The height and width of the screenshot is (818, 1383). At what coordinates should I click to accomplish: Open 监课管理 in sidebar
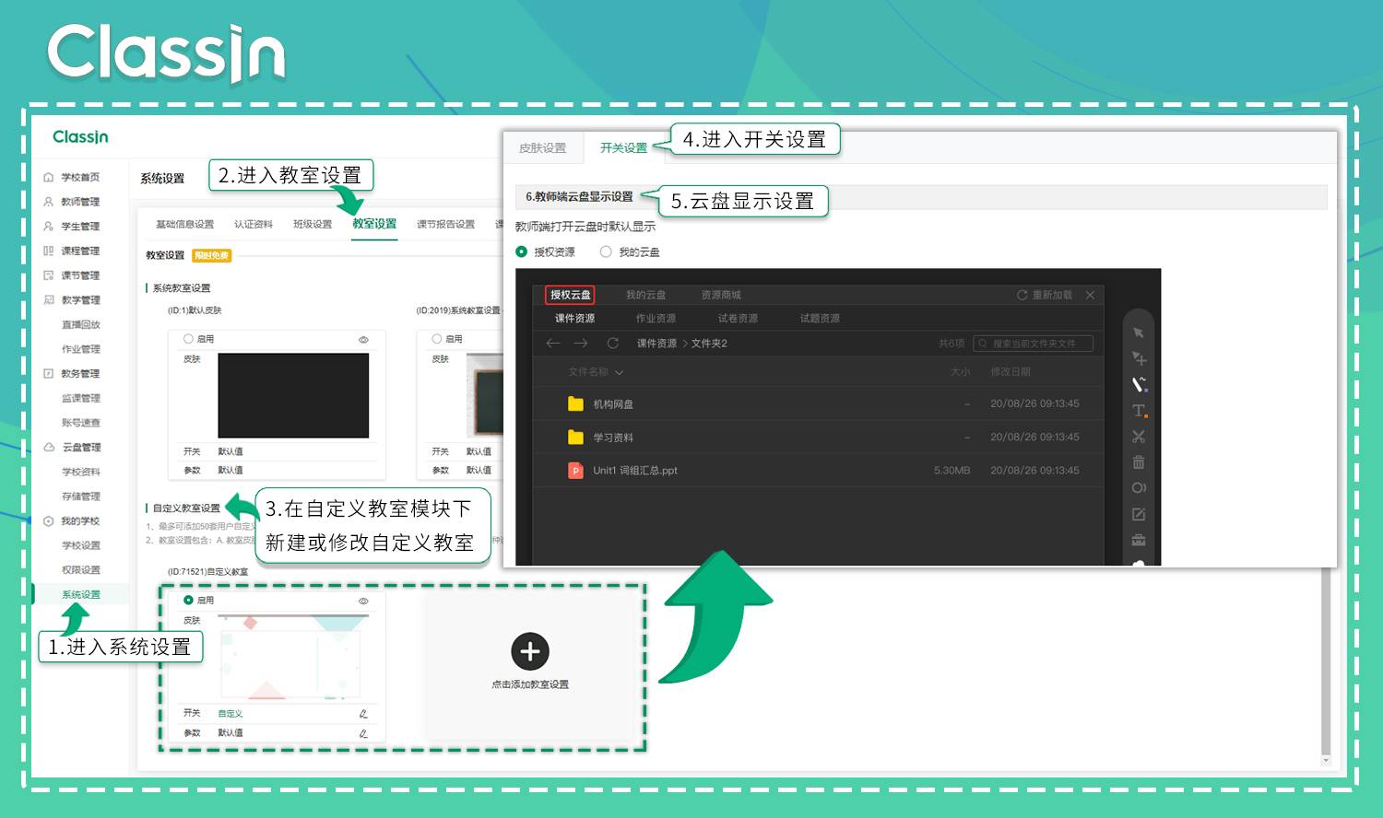[81, 398]
